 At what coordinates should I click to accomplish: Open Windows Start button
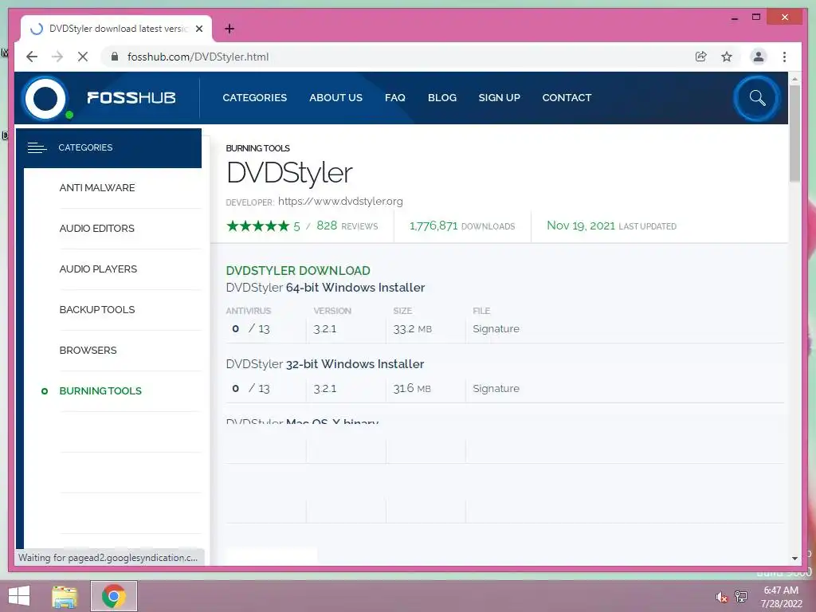coord(19,596)
